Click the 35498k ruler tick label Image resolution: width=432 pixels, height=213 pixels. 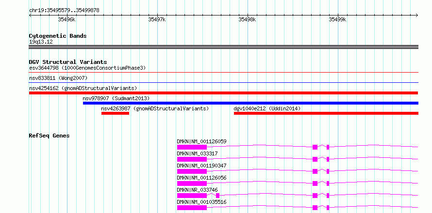click(x=248, y=19)
